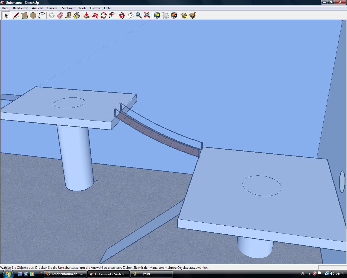Click the Zoom Extents tool
This screenshot has height=278, width=347.
147,15
